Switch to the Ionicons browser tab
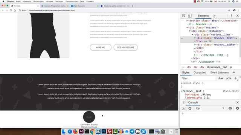The width and height of the screenshot is (241, 135). (x=55, y=6)
